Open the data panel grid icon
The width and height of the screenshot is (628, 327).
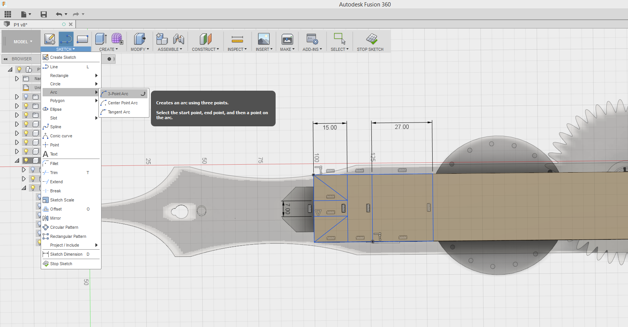pos(8,14)
